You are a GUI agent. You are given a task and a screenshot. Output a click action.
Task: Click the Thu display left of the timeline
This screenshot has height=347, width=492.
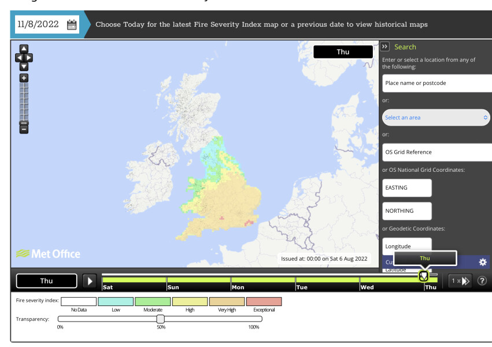[46, 280]
